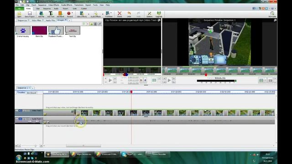Select the Text Clip thumbnail

73,31
